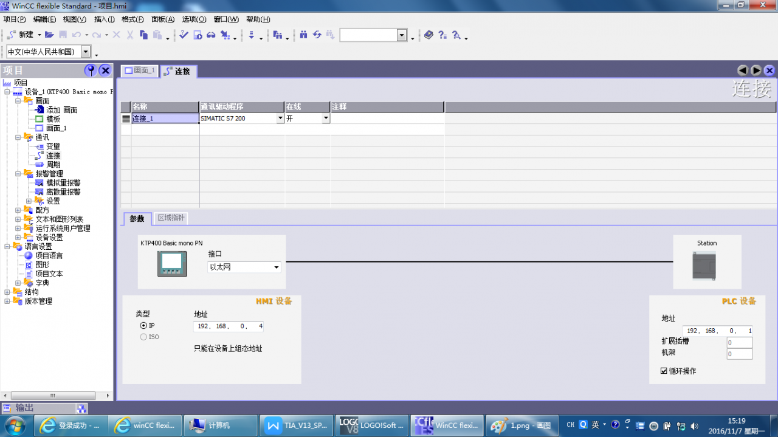Click the help book icon

(x=429, y=35)
